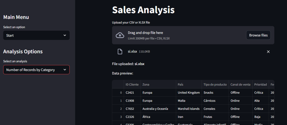
Task: Expand the Number of Records by Category dropdown
Action: 36,70
